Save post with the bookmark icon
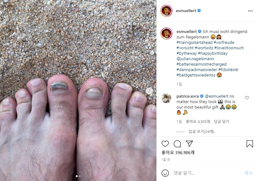Screen dimensions: 257x181 tap(250, 144)
